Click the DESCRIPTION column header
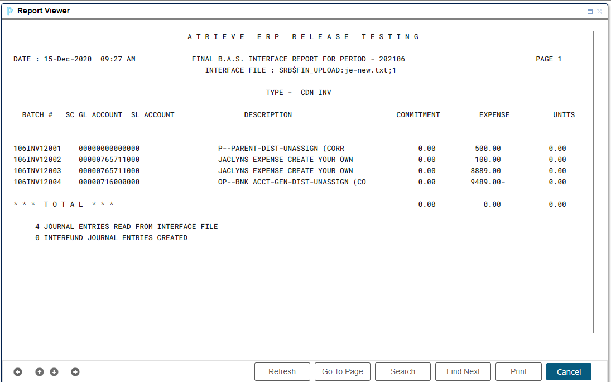The image size is (611, 382). pyautogui.click(x=268, y=115)
